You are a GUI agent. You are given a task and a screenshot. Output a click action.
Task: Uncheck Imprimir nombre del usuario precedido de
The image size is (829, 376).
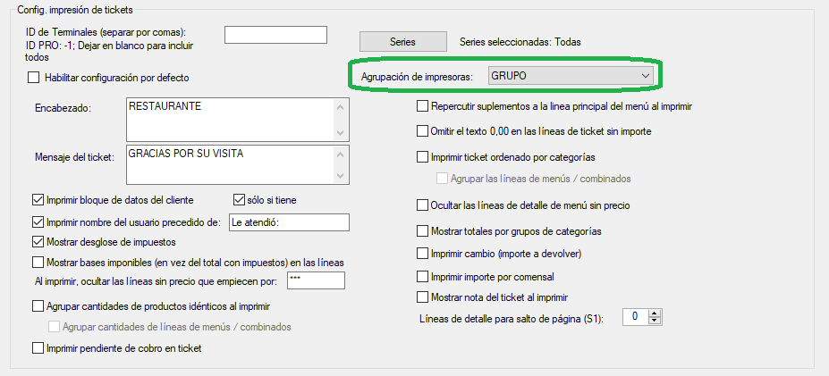click(x=38, y=222)
